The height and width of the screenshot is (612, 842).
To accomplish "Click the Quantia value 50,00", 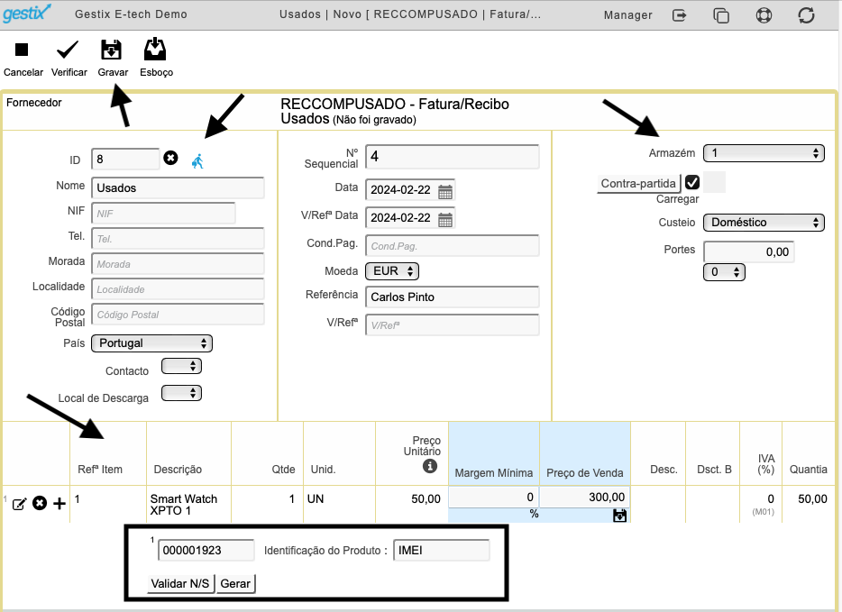I will [x=812, y=498].
